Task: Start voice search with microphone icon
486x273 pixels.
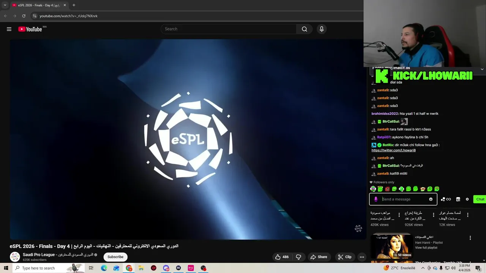Action: pos(322,29)
